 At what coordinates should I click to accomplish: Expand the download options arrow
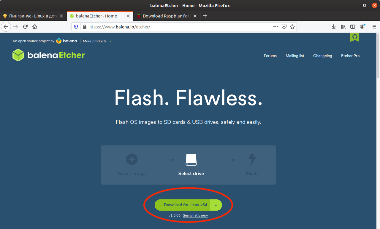(216, 205)
